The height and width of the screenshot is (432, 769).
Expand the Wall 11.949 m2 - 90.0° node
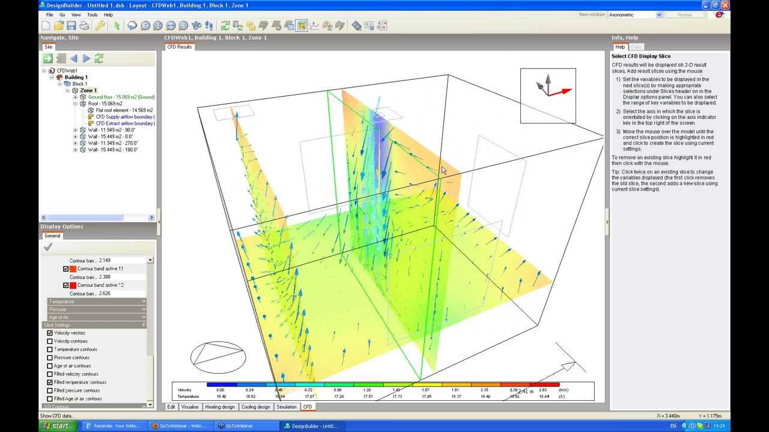pos(75,130)
